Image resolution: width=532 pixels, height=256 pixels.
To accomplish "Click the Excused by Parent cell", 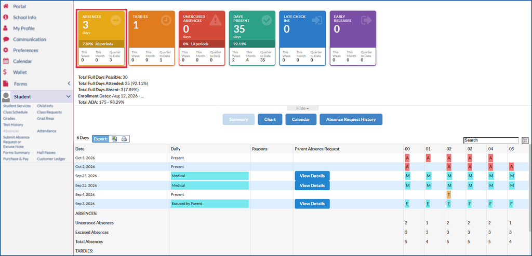I will 210,204.
